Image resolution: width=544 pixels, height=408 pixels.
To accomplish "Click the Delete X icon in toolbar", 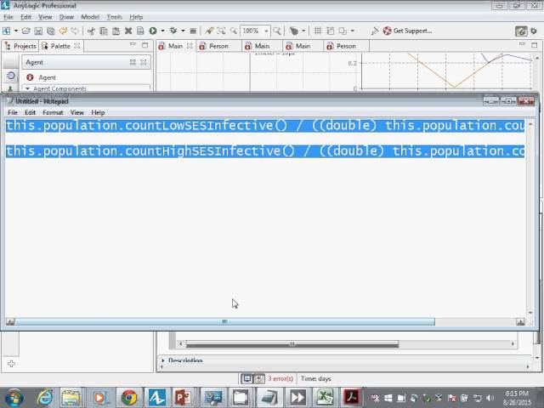I will 128,31.
